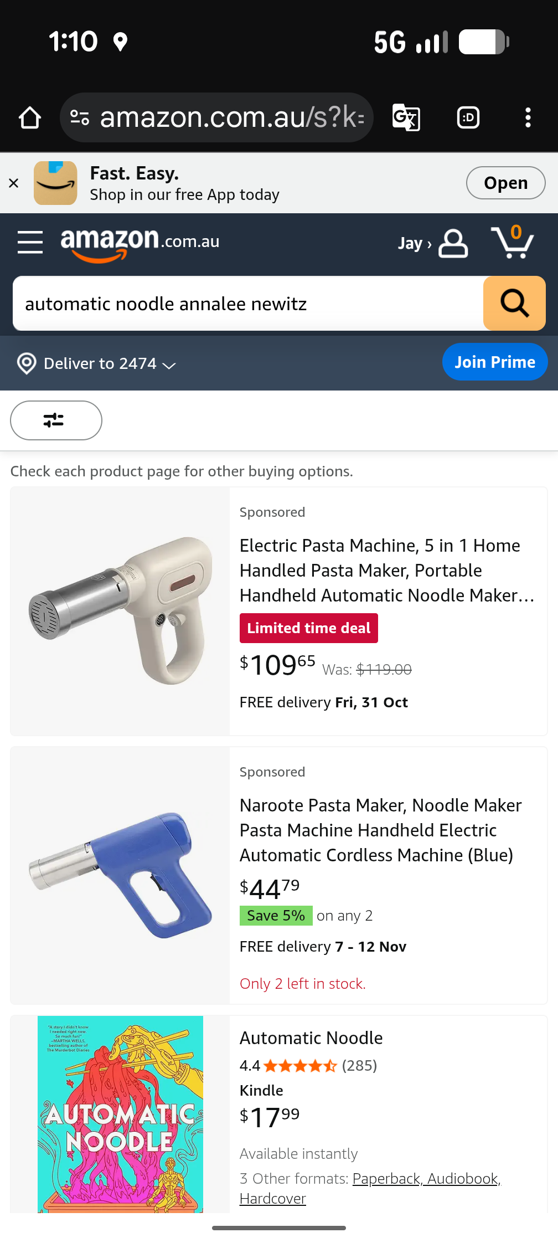Open the Automatic Noodle book cover
Image resolution: width=558 pixels, height=1243 pixels.
(120, 1113)
